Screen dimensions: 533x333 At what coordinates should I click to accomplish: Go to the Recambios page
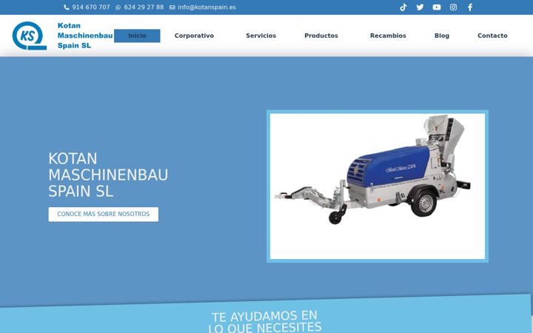[x=388, y=36]
